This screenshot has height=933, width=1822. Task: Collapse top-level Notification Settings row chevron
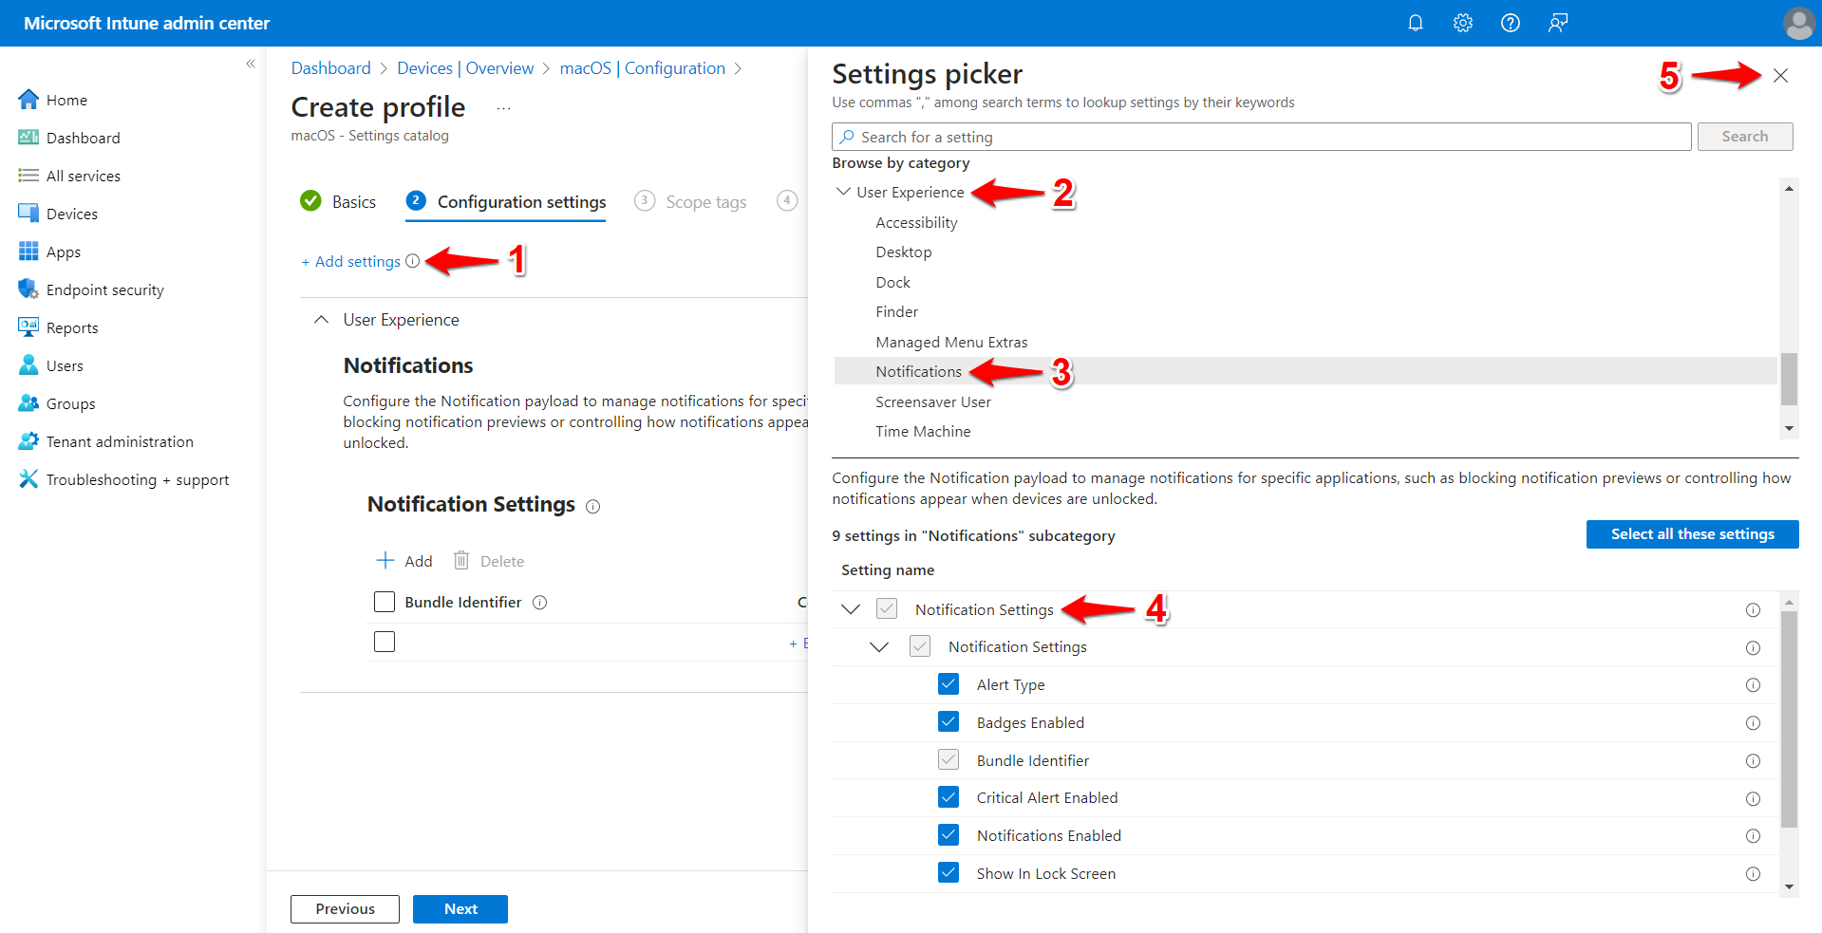851,609
